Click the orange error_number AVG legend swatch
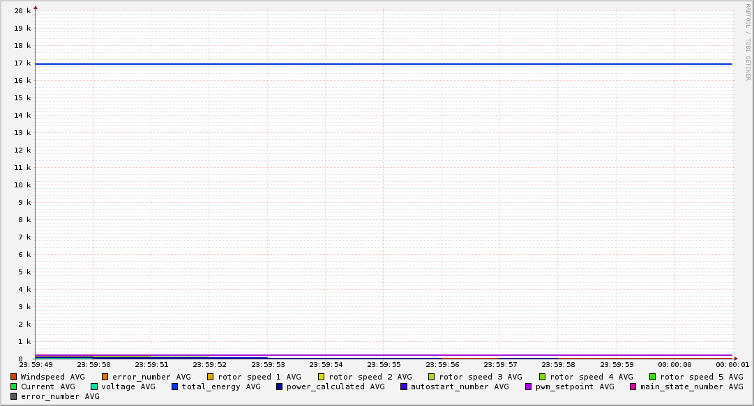Image resolution: width=754 pixels, height=406 pixels. click(105, 377)
